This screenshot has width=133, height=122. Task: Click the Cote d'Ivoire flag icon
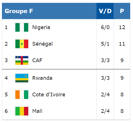22,94
